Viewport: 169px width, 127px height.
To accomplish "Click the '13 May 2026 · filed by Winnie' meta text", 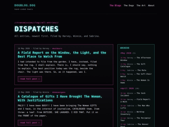I will (33, 92).
